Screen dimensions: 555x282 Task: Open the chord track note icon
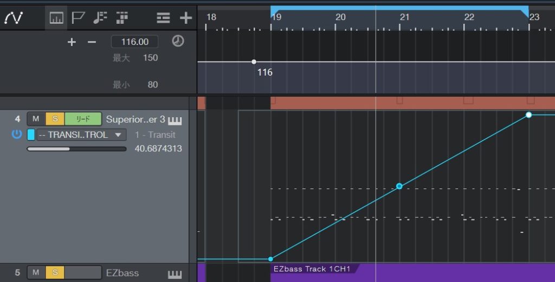click(x=100, y=18)
